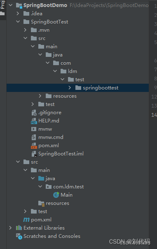
Task: Click the HELP.md markdown file icon
Action: pos(34,121)
